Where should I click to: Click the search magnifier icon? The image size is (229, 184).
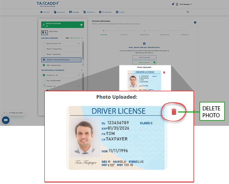188,12
